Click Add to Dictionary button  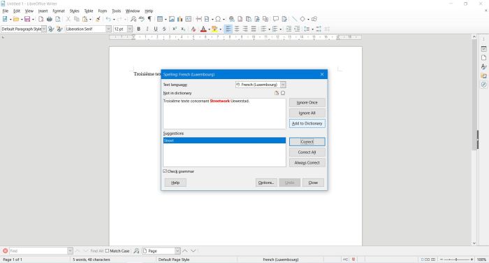[307, 123]
